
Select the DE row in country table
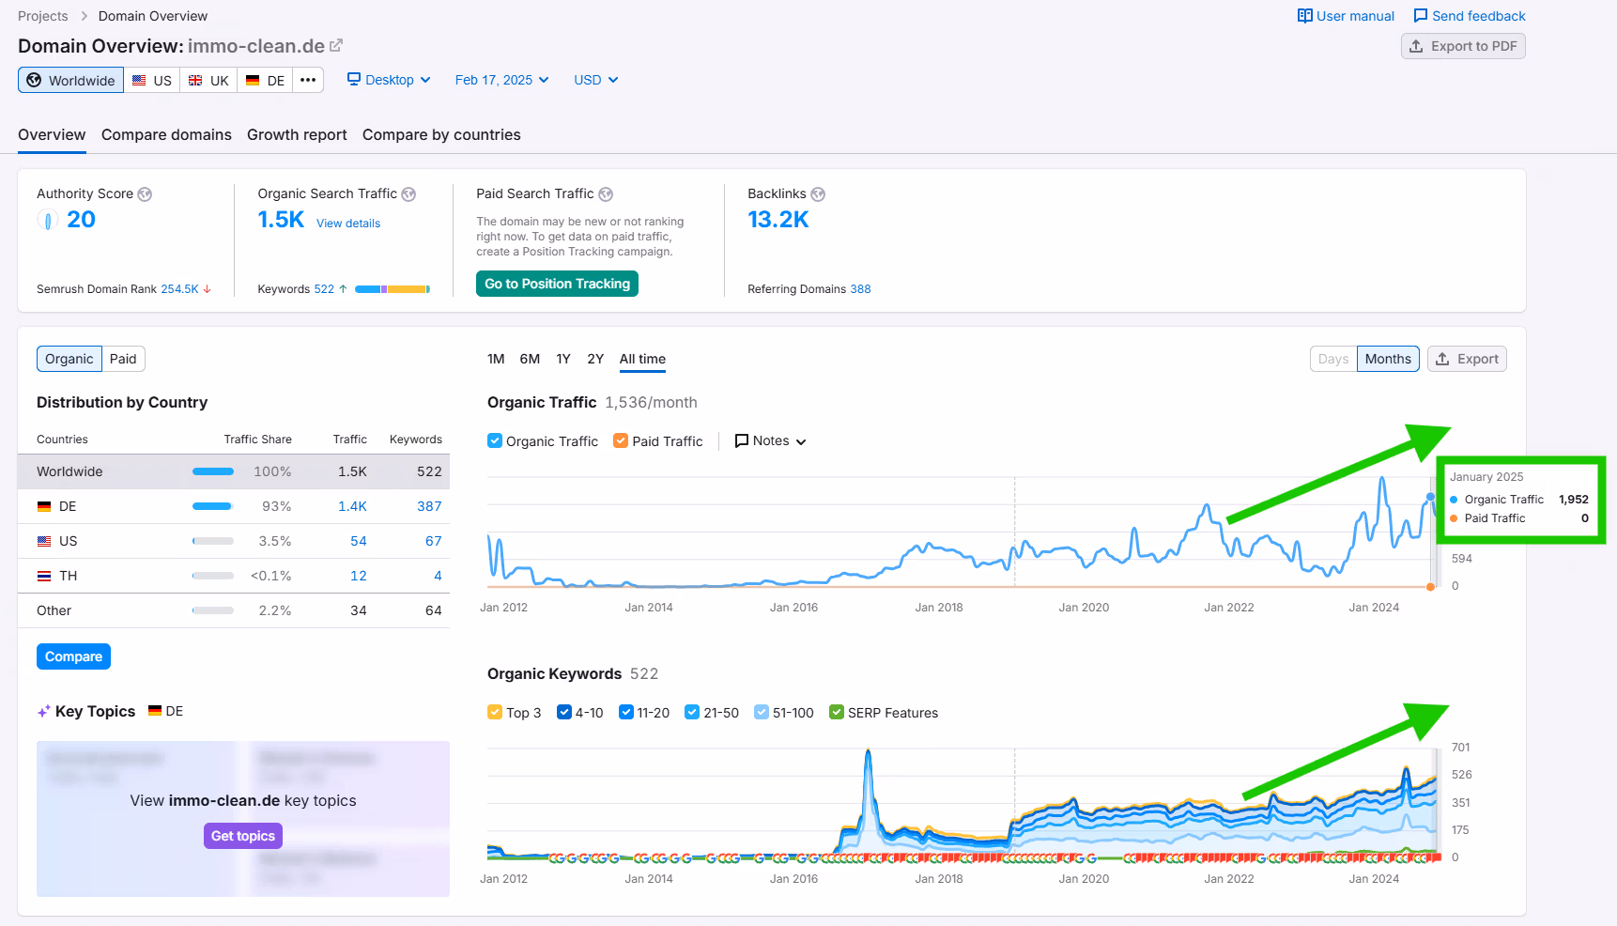click(x=233, y=506)
